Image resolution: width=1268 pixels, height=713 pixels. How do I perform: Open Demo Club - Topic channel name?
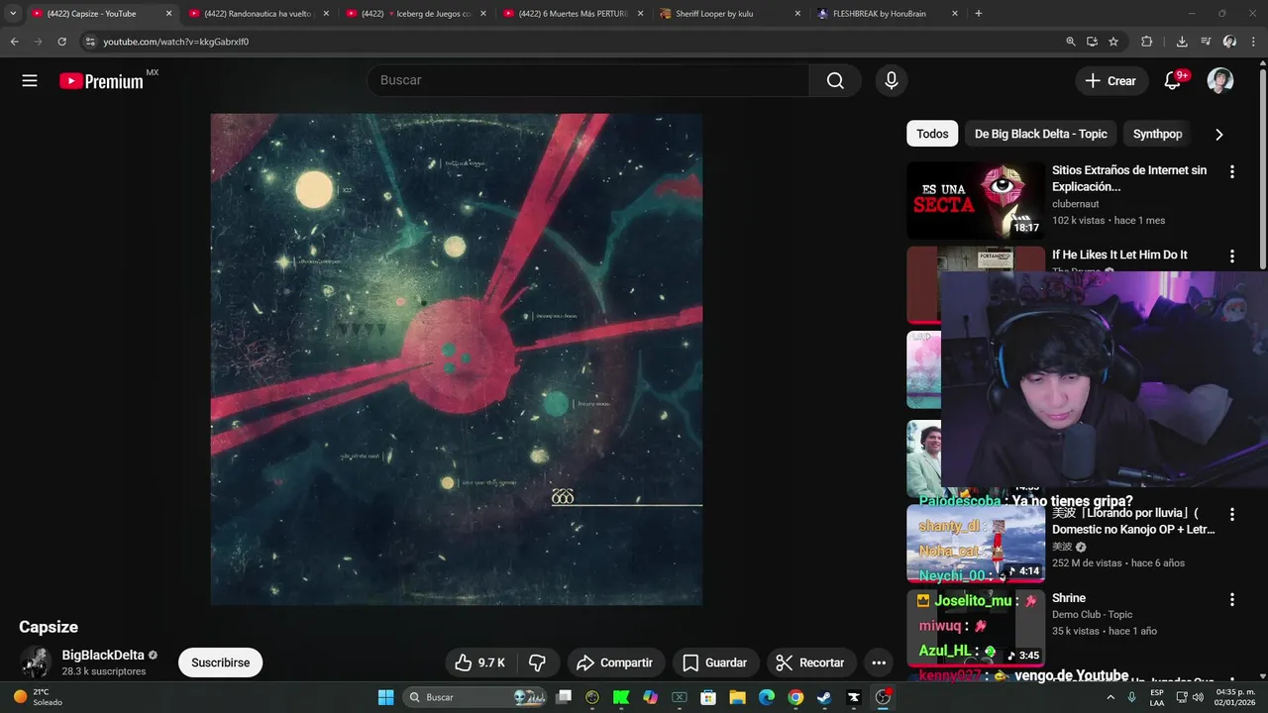1092,615
